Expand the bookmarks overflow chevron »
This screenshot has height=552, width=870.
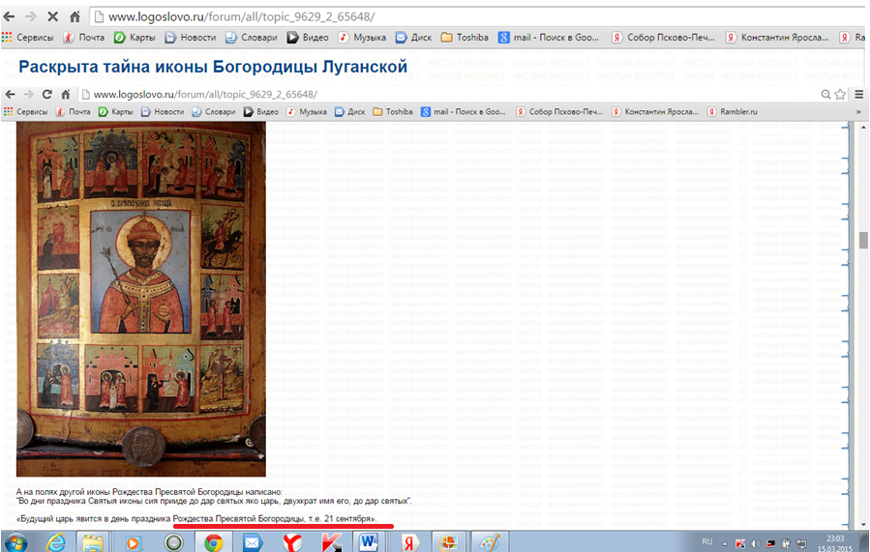tap(859, 112)
